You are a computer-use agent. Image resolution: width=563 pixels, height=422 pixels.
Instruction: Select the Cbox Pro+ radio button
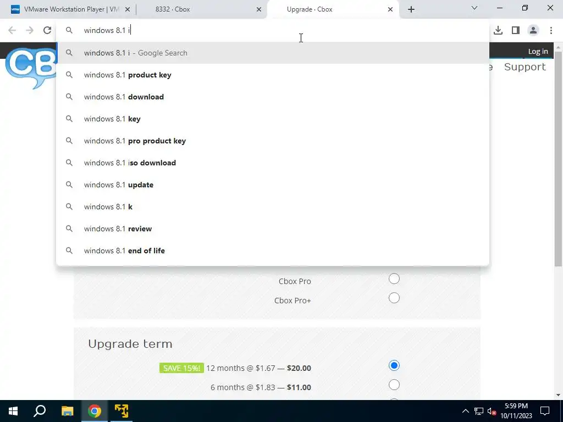[394, 298]
